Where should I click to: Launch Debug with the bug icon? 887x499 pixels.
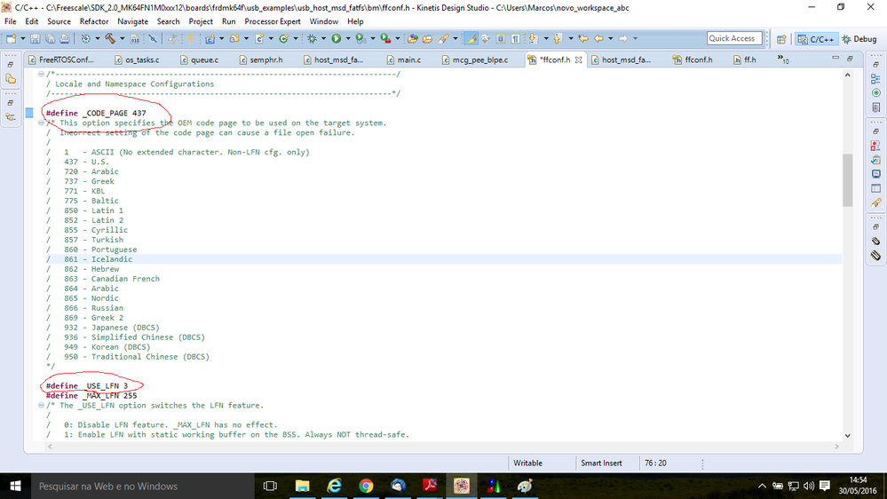coord(312,38)
